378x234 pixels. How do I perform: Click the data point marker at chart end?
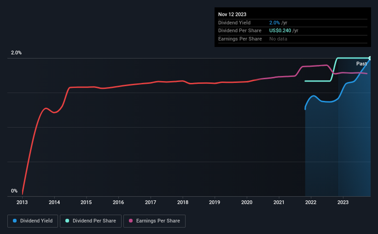pos(370,58)
